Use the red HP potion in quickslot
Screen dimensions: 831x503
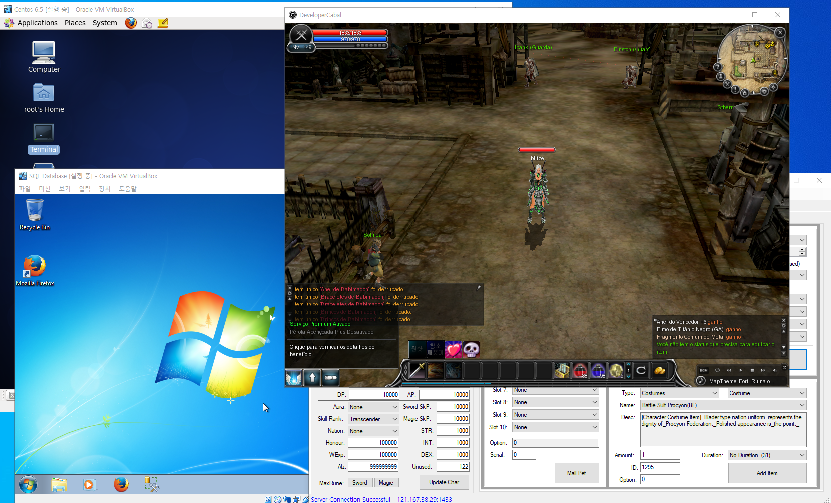[x=580, y=371]
